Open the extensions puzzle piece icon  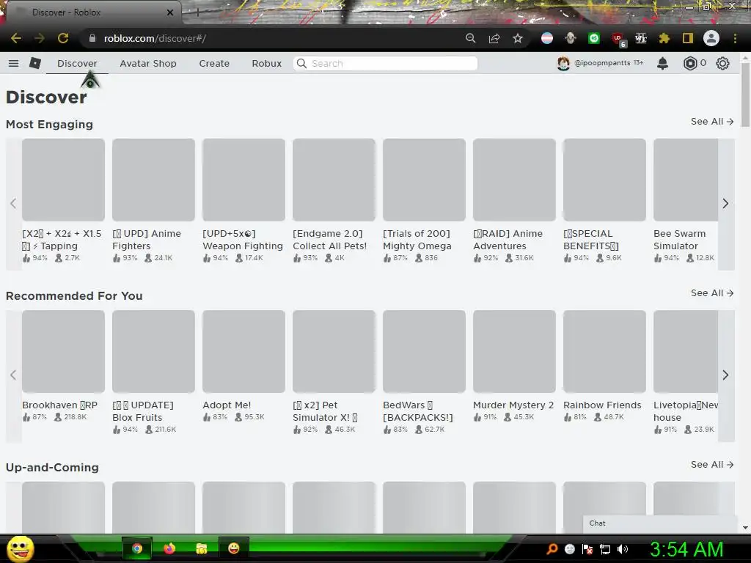click(x=664, y=38)
